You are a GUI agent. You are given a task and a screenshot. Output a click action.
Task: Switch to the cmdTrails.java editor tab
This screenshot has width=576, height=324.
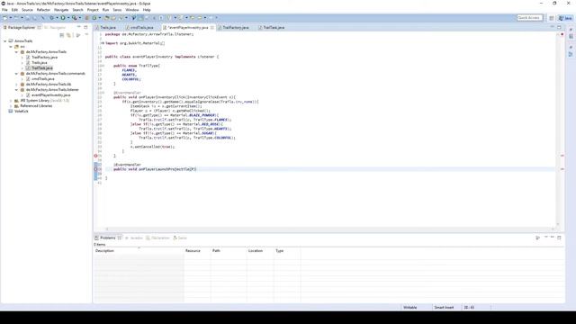pos(141,28)
